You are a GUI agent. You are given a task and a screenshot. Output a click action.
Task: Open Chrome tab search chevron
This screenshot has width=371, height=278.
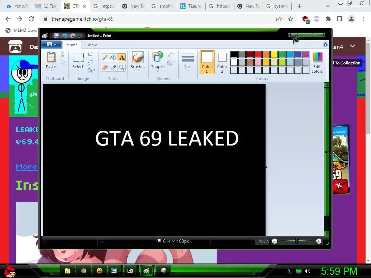coord(328,6)
